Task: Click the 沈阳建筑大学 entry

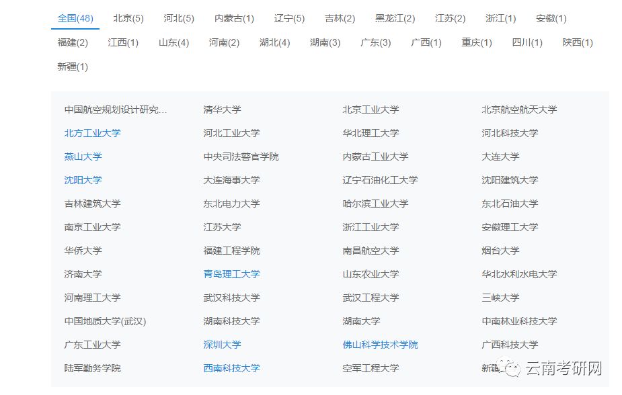Action: pos(510,180)
